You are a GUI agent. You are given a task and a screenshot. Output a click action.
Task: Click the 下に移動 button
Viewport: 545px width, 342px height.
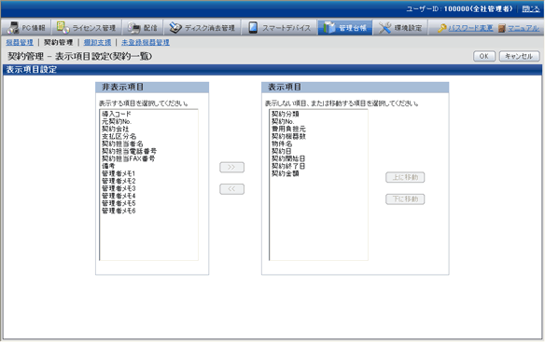point(405,199)
